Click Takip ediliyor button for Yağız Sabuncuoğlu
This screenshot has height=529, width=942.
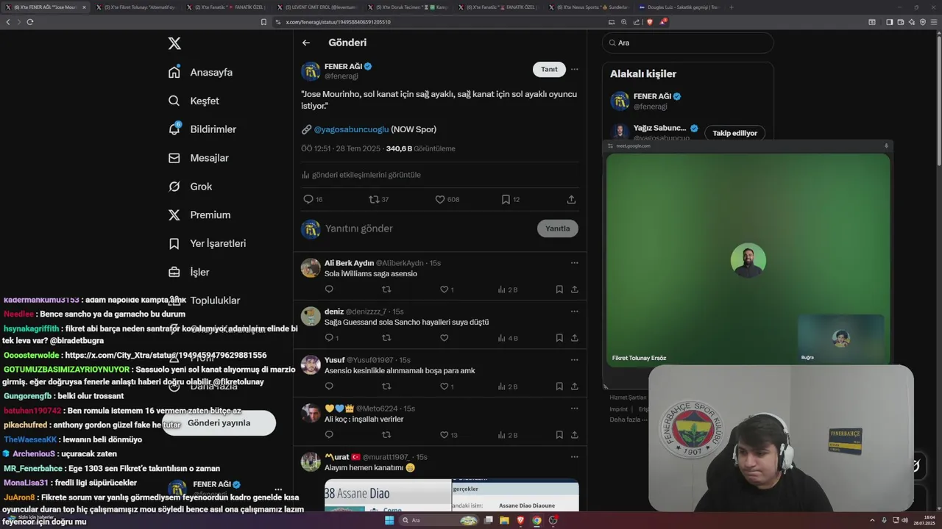pos(734,133)
